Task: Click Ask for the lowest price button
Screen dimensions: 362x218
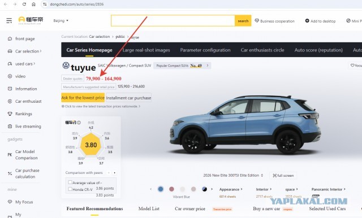Action: tap(83, 98)
